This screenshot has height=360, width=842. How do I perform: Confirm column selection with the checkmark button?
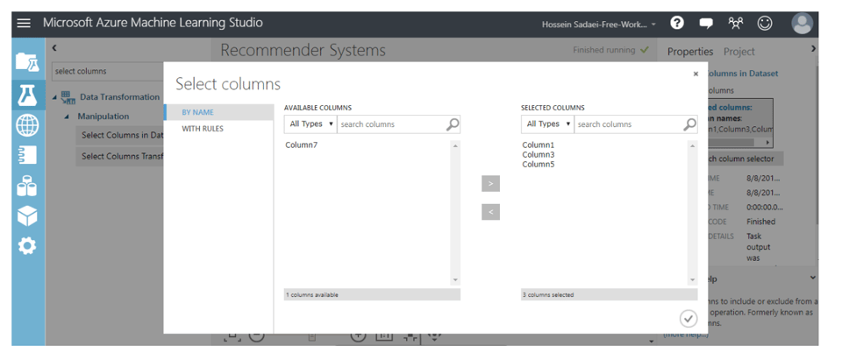688,318
